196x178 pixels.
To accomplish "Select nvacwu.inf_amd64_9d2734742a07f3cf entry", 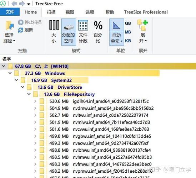I will point(111,143).
